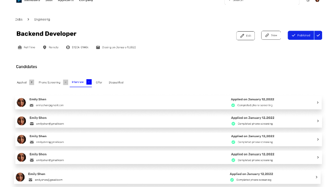
Task: Click the View button
Action: point(271,35)
